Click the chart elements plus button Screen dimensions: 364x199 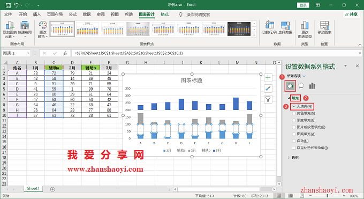point(268,78)
